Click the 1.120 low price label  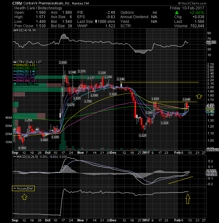[143, 135]
